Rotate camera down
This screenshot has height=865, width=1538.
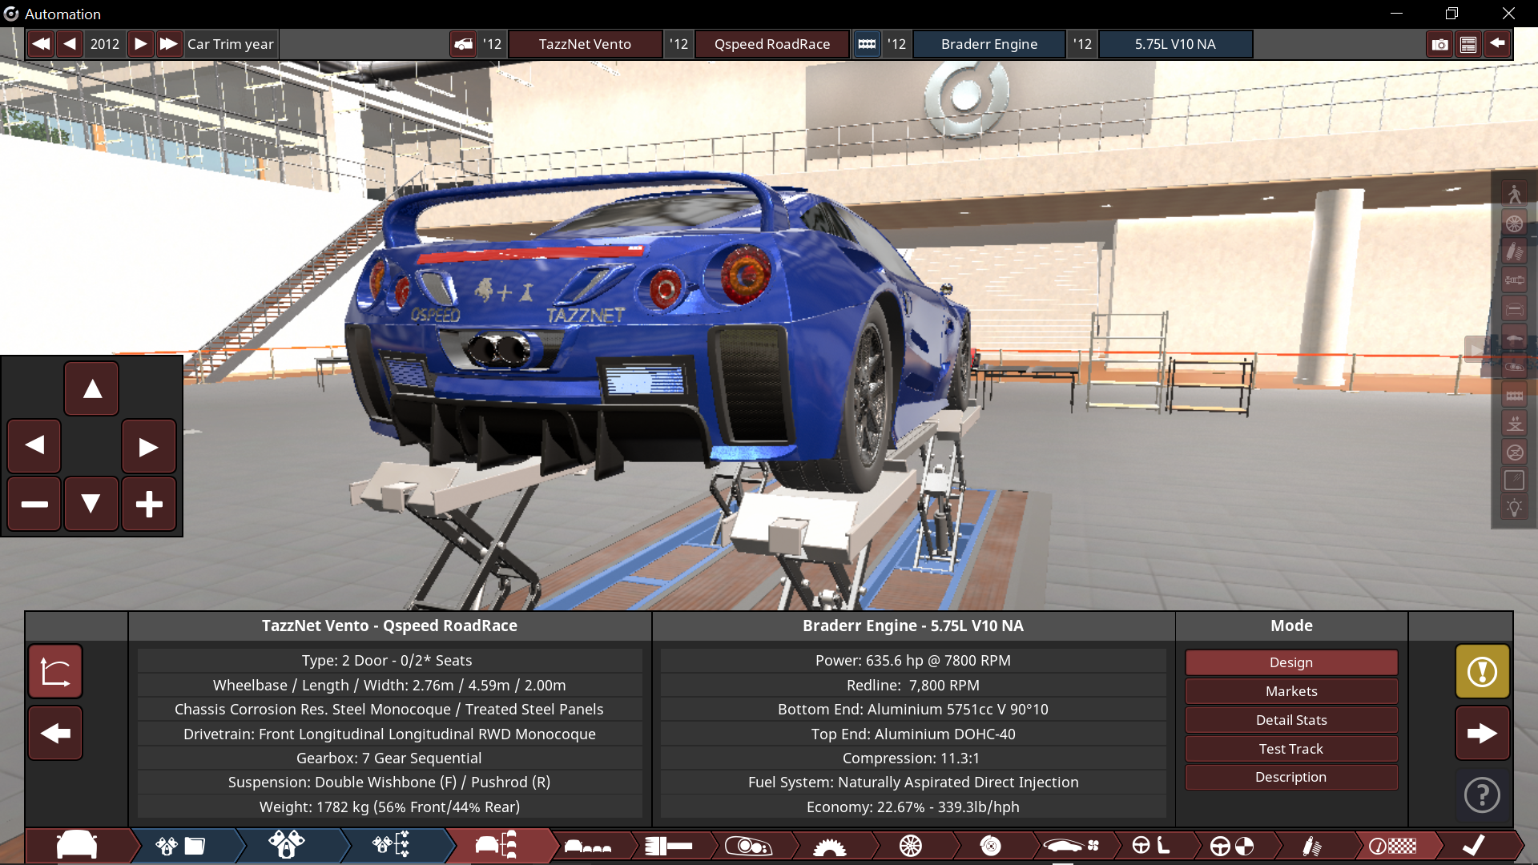(x=92, y=504)
